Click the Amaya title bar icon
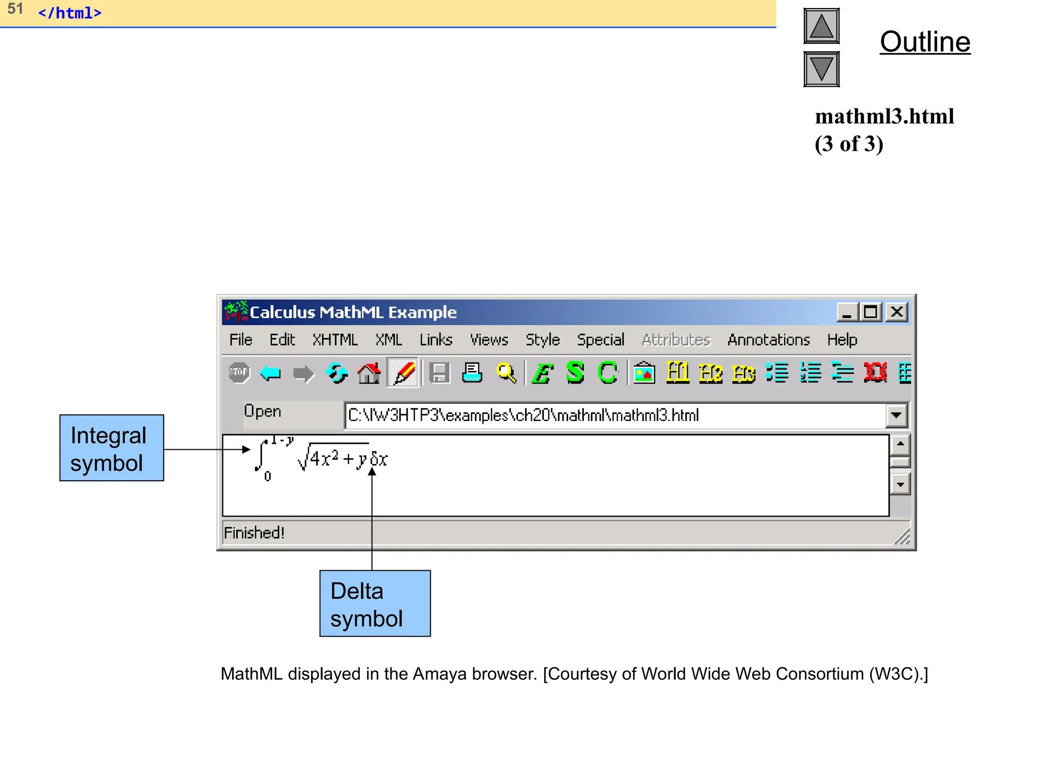The height and width of the screenshot is (778, 1038). (236, 312)
